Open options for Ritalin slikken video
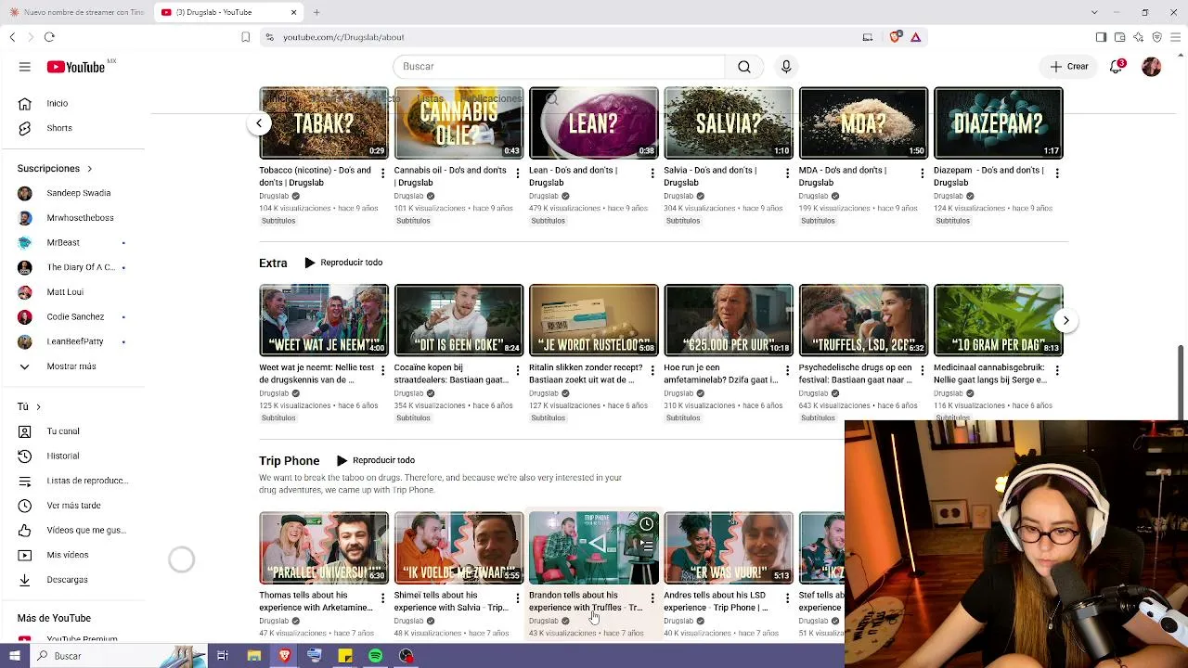 point(652,370)
